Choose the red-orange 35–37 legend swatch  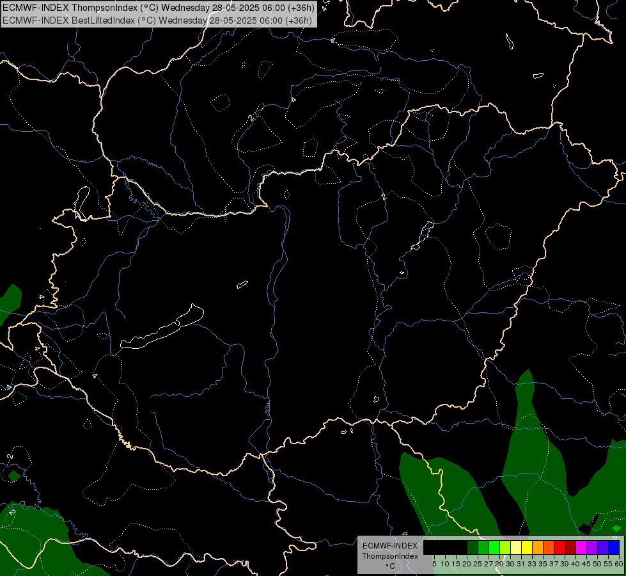(549, 547)
